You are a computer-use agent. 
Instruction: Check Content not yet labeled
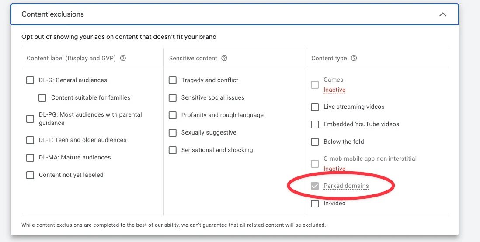pos(30,175)
